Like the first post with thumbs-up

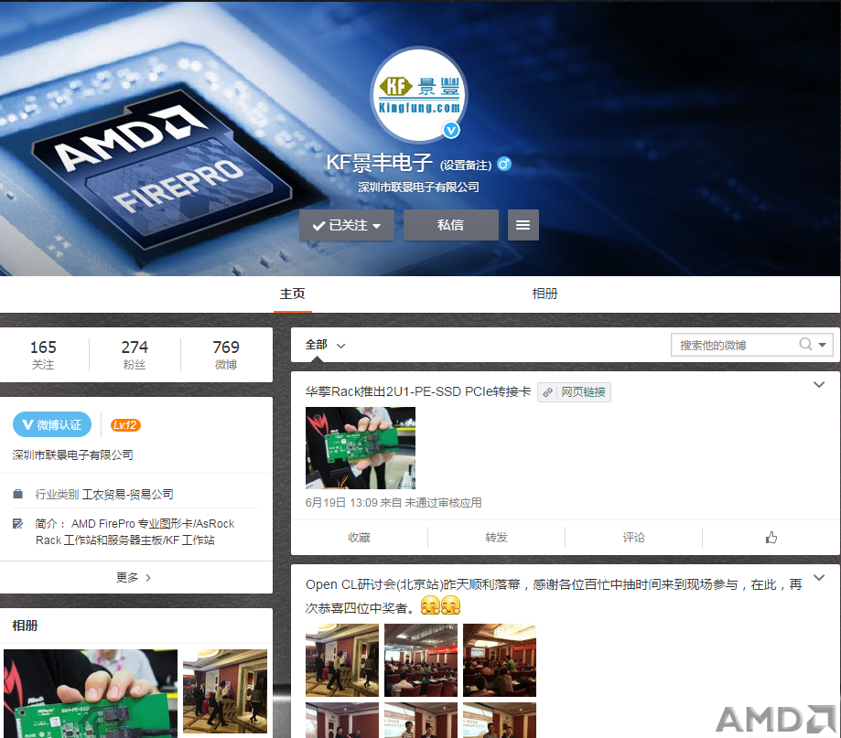pos(771,538)
